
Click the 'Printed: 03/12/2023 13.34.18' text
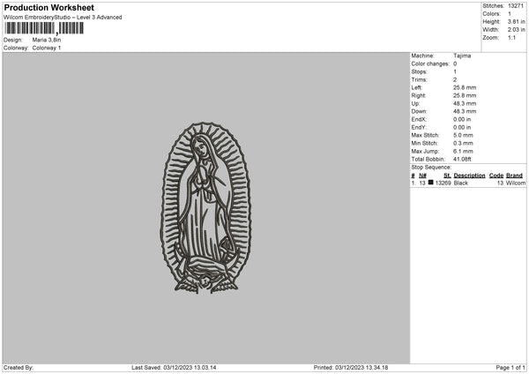(351, 367)
